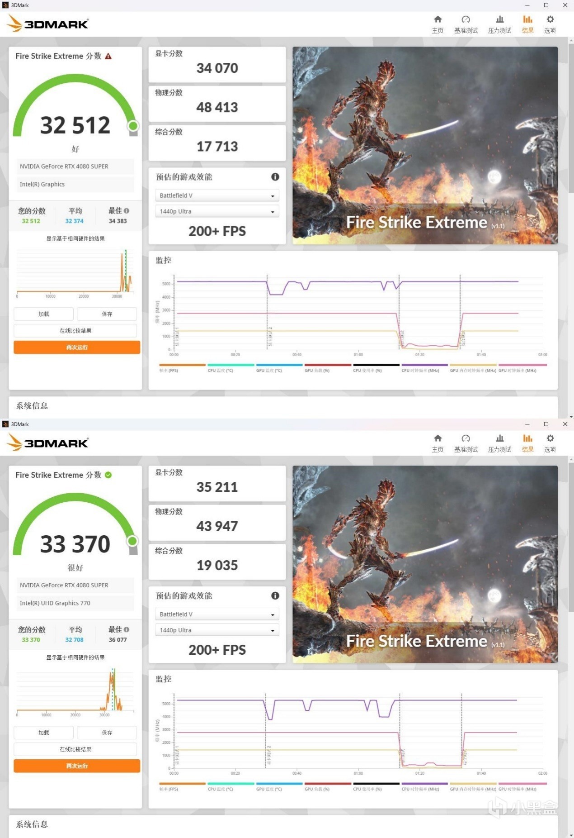Toggle CPU usage (%) legend in top chart

(x=376, y=368)
